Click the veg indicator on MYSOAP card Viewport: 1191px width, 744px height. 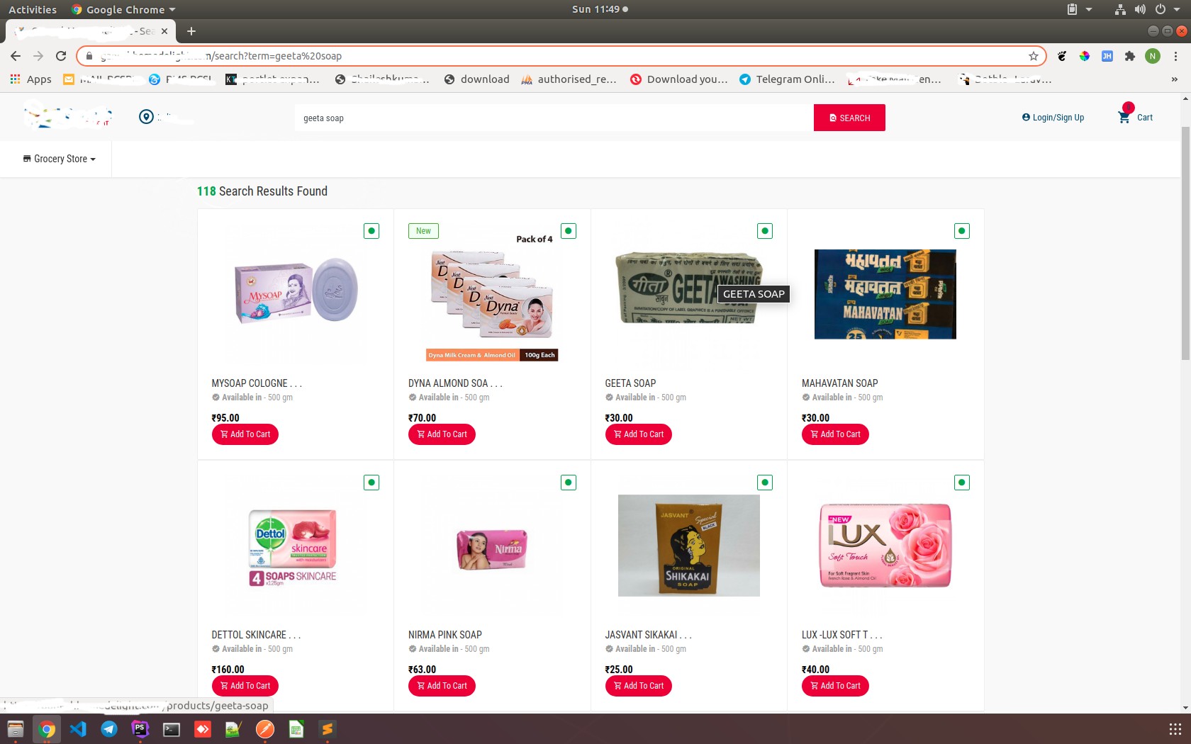371,231
